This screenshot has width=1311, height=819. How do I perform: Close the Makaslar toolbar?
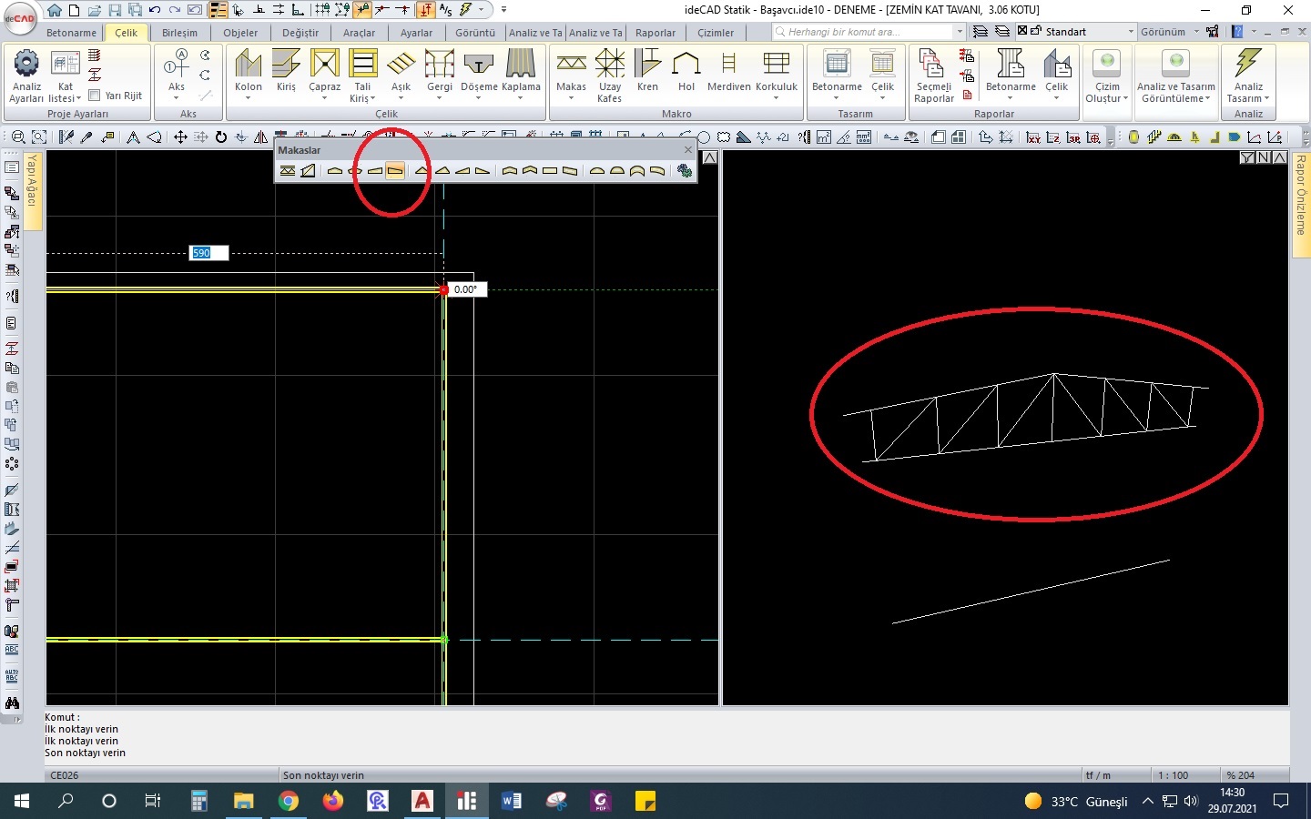688,149
